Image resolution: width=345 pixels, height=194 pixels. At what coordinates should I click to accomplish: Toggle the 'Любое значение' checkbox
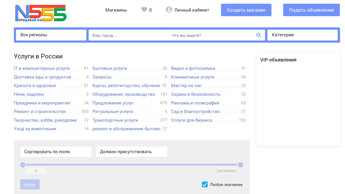(x=205, y=184)
